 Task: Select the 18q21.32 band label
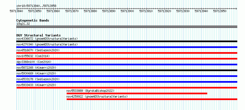(x=23, y=24)
